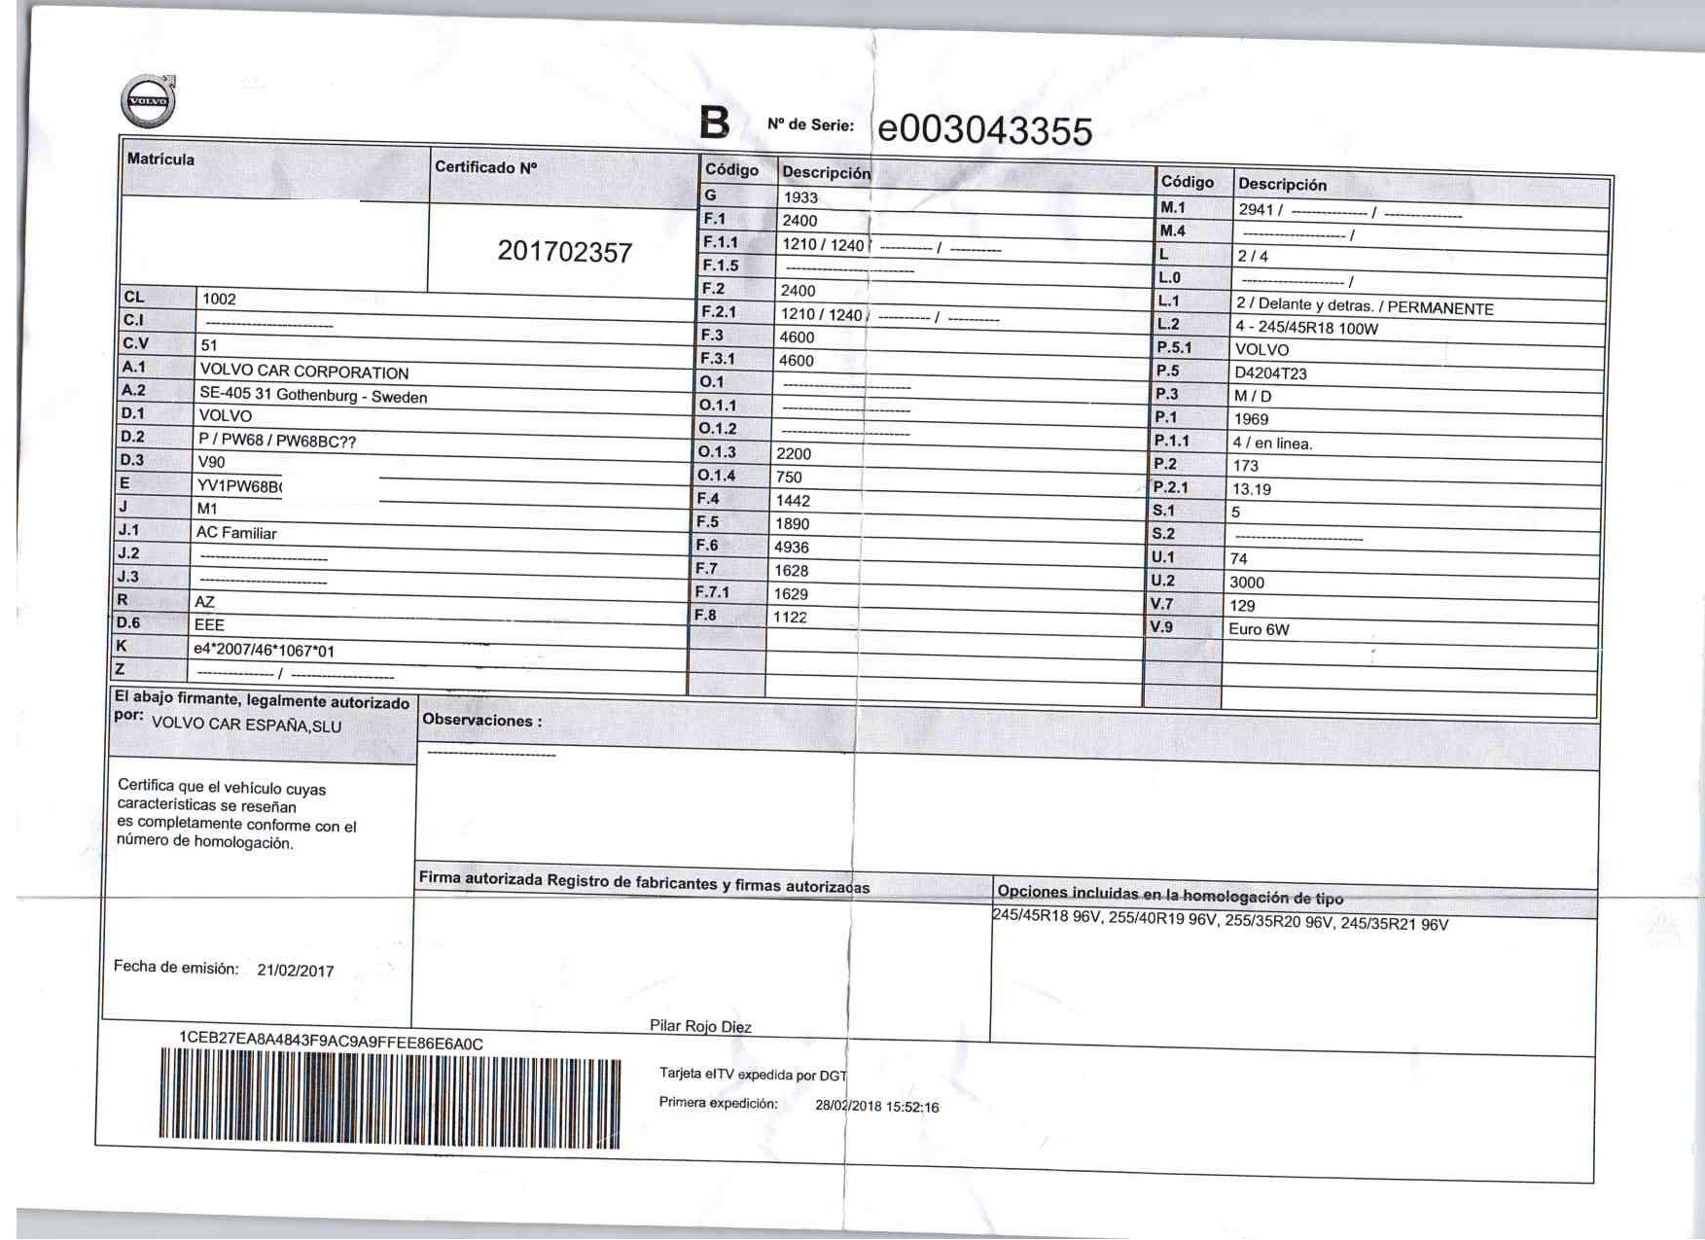Click Opciones incluidas en la homologación header
The image size is (1705, 1240).
pyautogui.click(x=1170, y=895)
